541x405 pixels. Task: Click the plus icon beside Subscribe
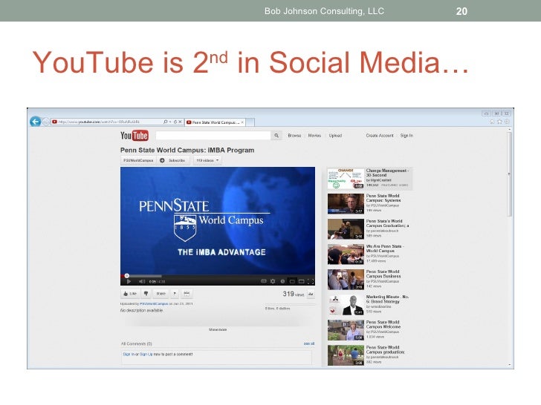162,160
